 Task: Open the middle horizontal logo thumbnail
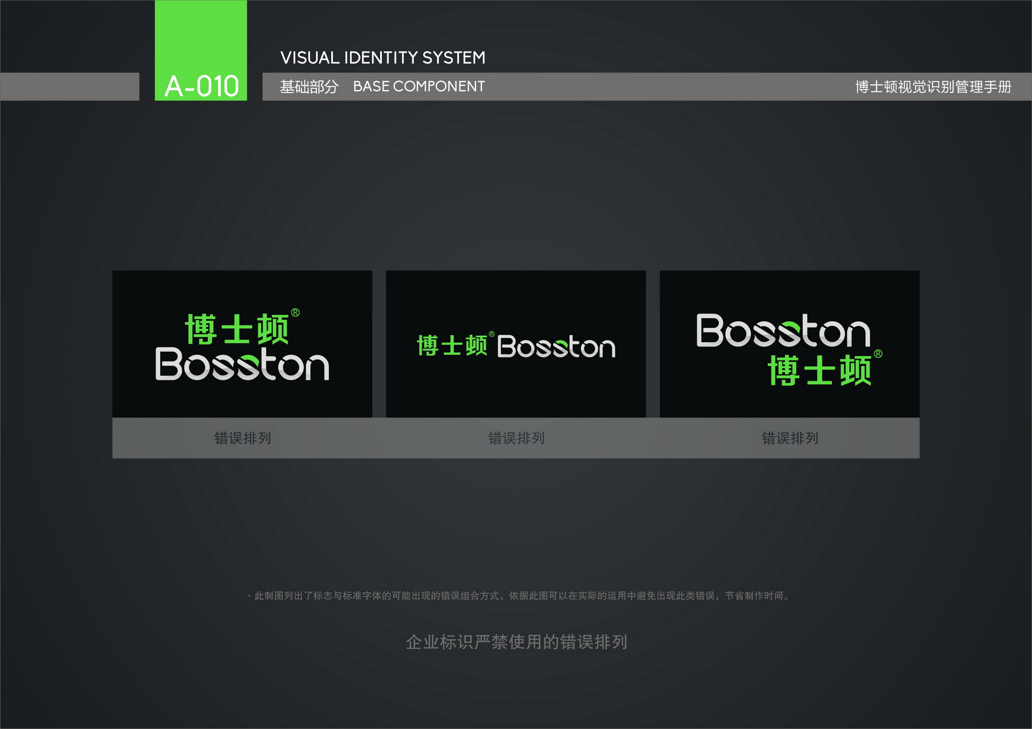[x=516, y=344]
